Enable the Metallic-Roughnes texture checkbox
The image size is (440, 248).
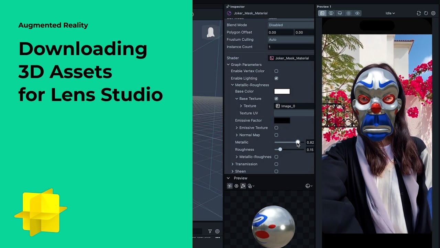pyautogui.click(x=276, y=157)
